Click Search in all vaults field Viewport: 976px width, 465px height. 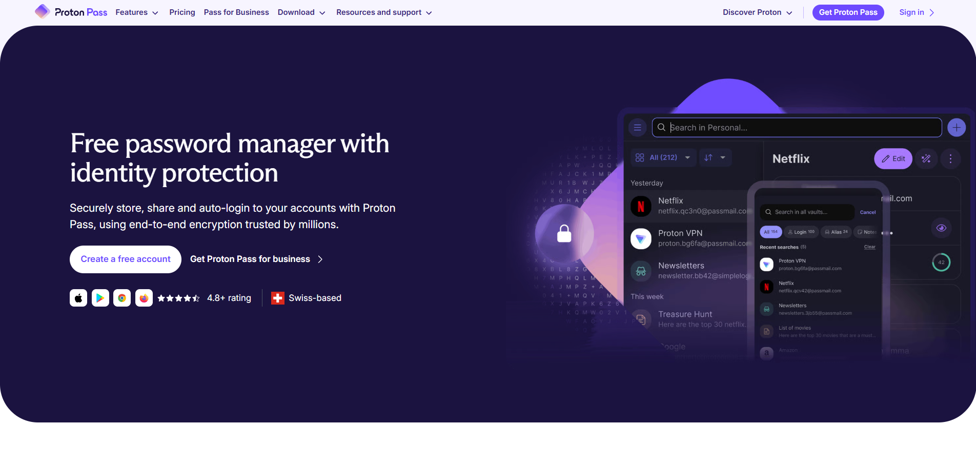point(807,212)
